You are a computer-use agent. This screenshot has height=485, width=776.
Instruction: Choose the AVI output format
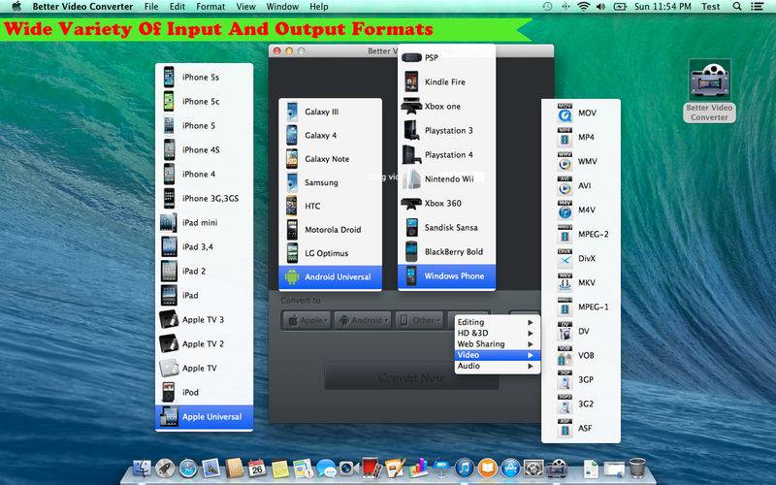580,185
